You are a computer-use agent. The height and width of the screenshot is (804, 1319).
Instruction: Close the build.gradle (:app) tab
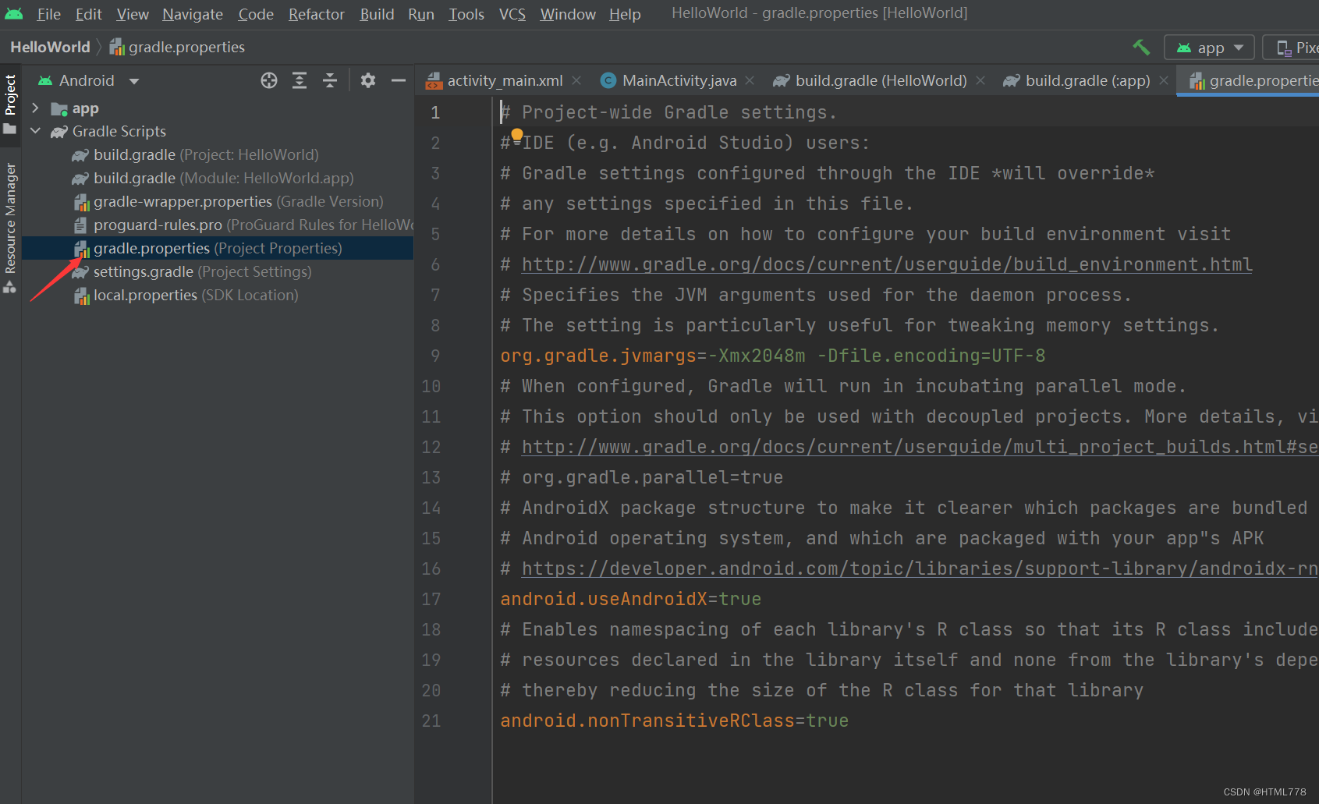tap(1164, 80)
